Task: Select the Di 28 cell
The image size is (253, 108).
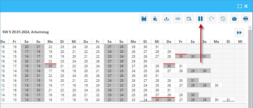Action: 145,66
